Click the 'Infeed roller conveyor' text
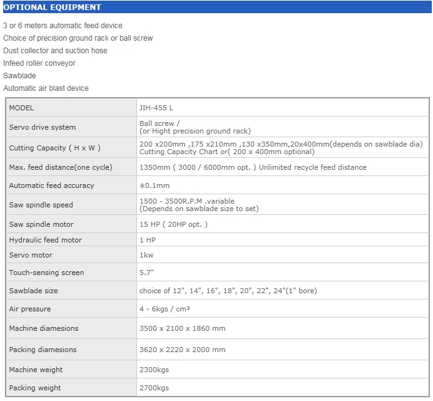433x401 pixels. pyautogui.click(x=39, y=63)
